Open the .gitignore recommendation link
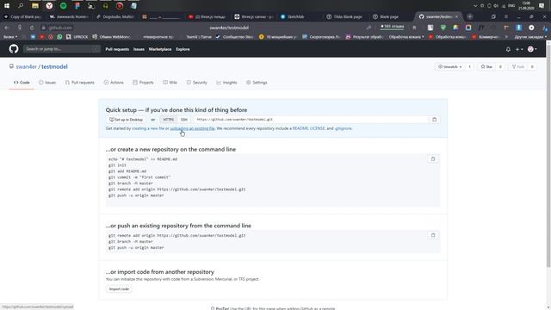551x310 pixels. 343,128
